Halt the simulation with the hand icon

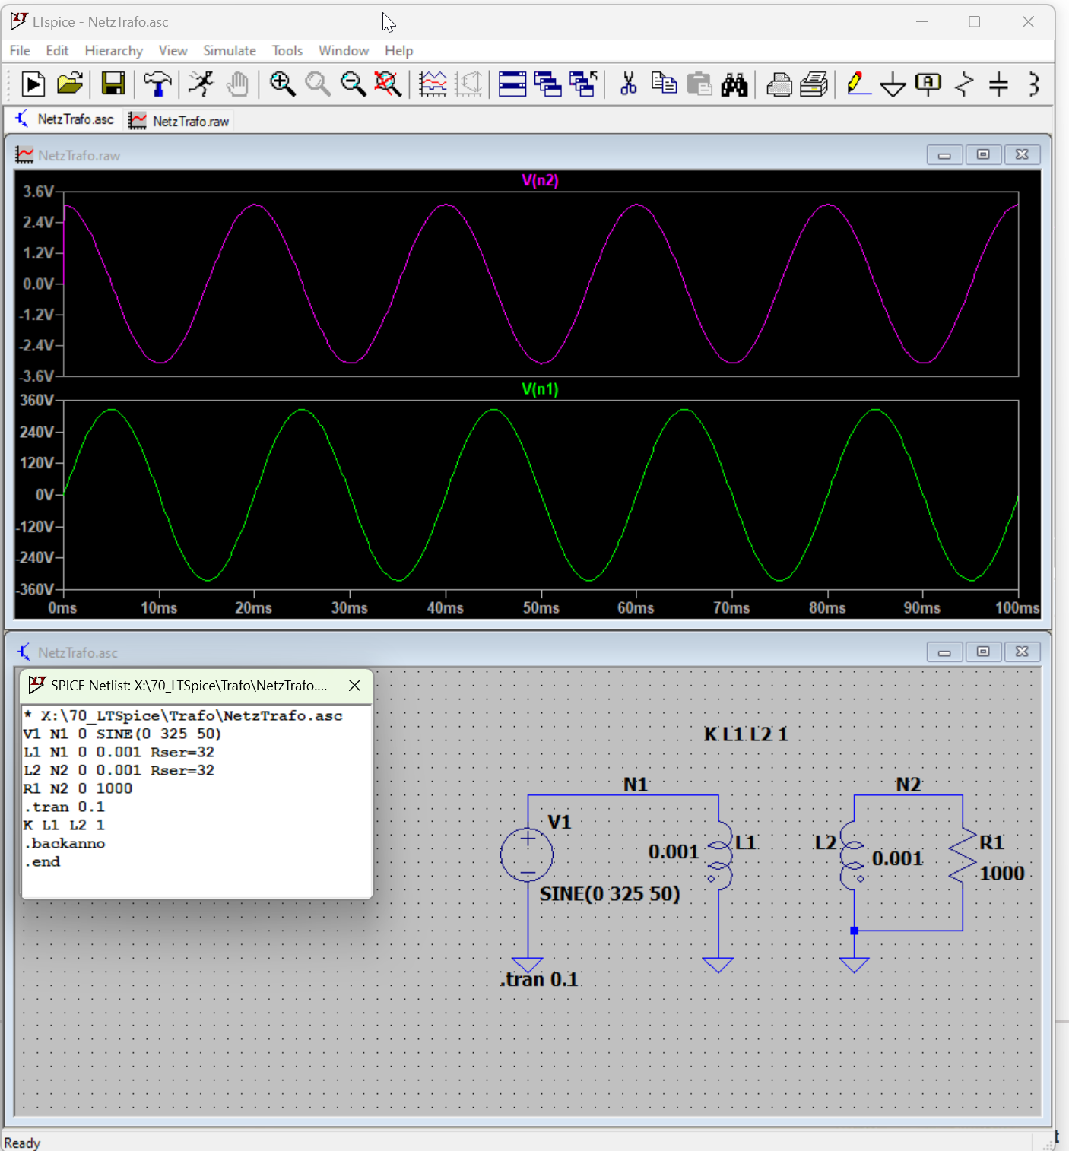237,84
